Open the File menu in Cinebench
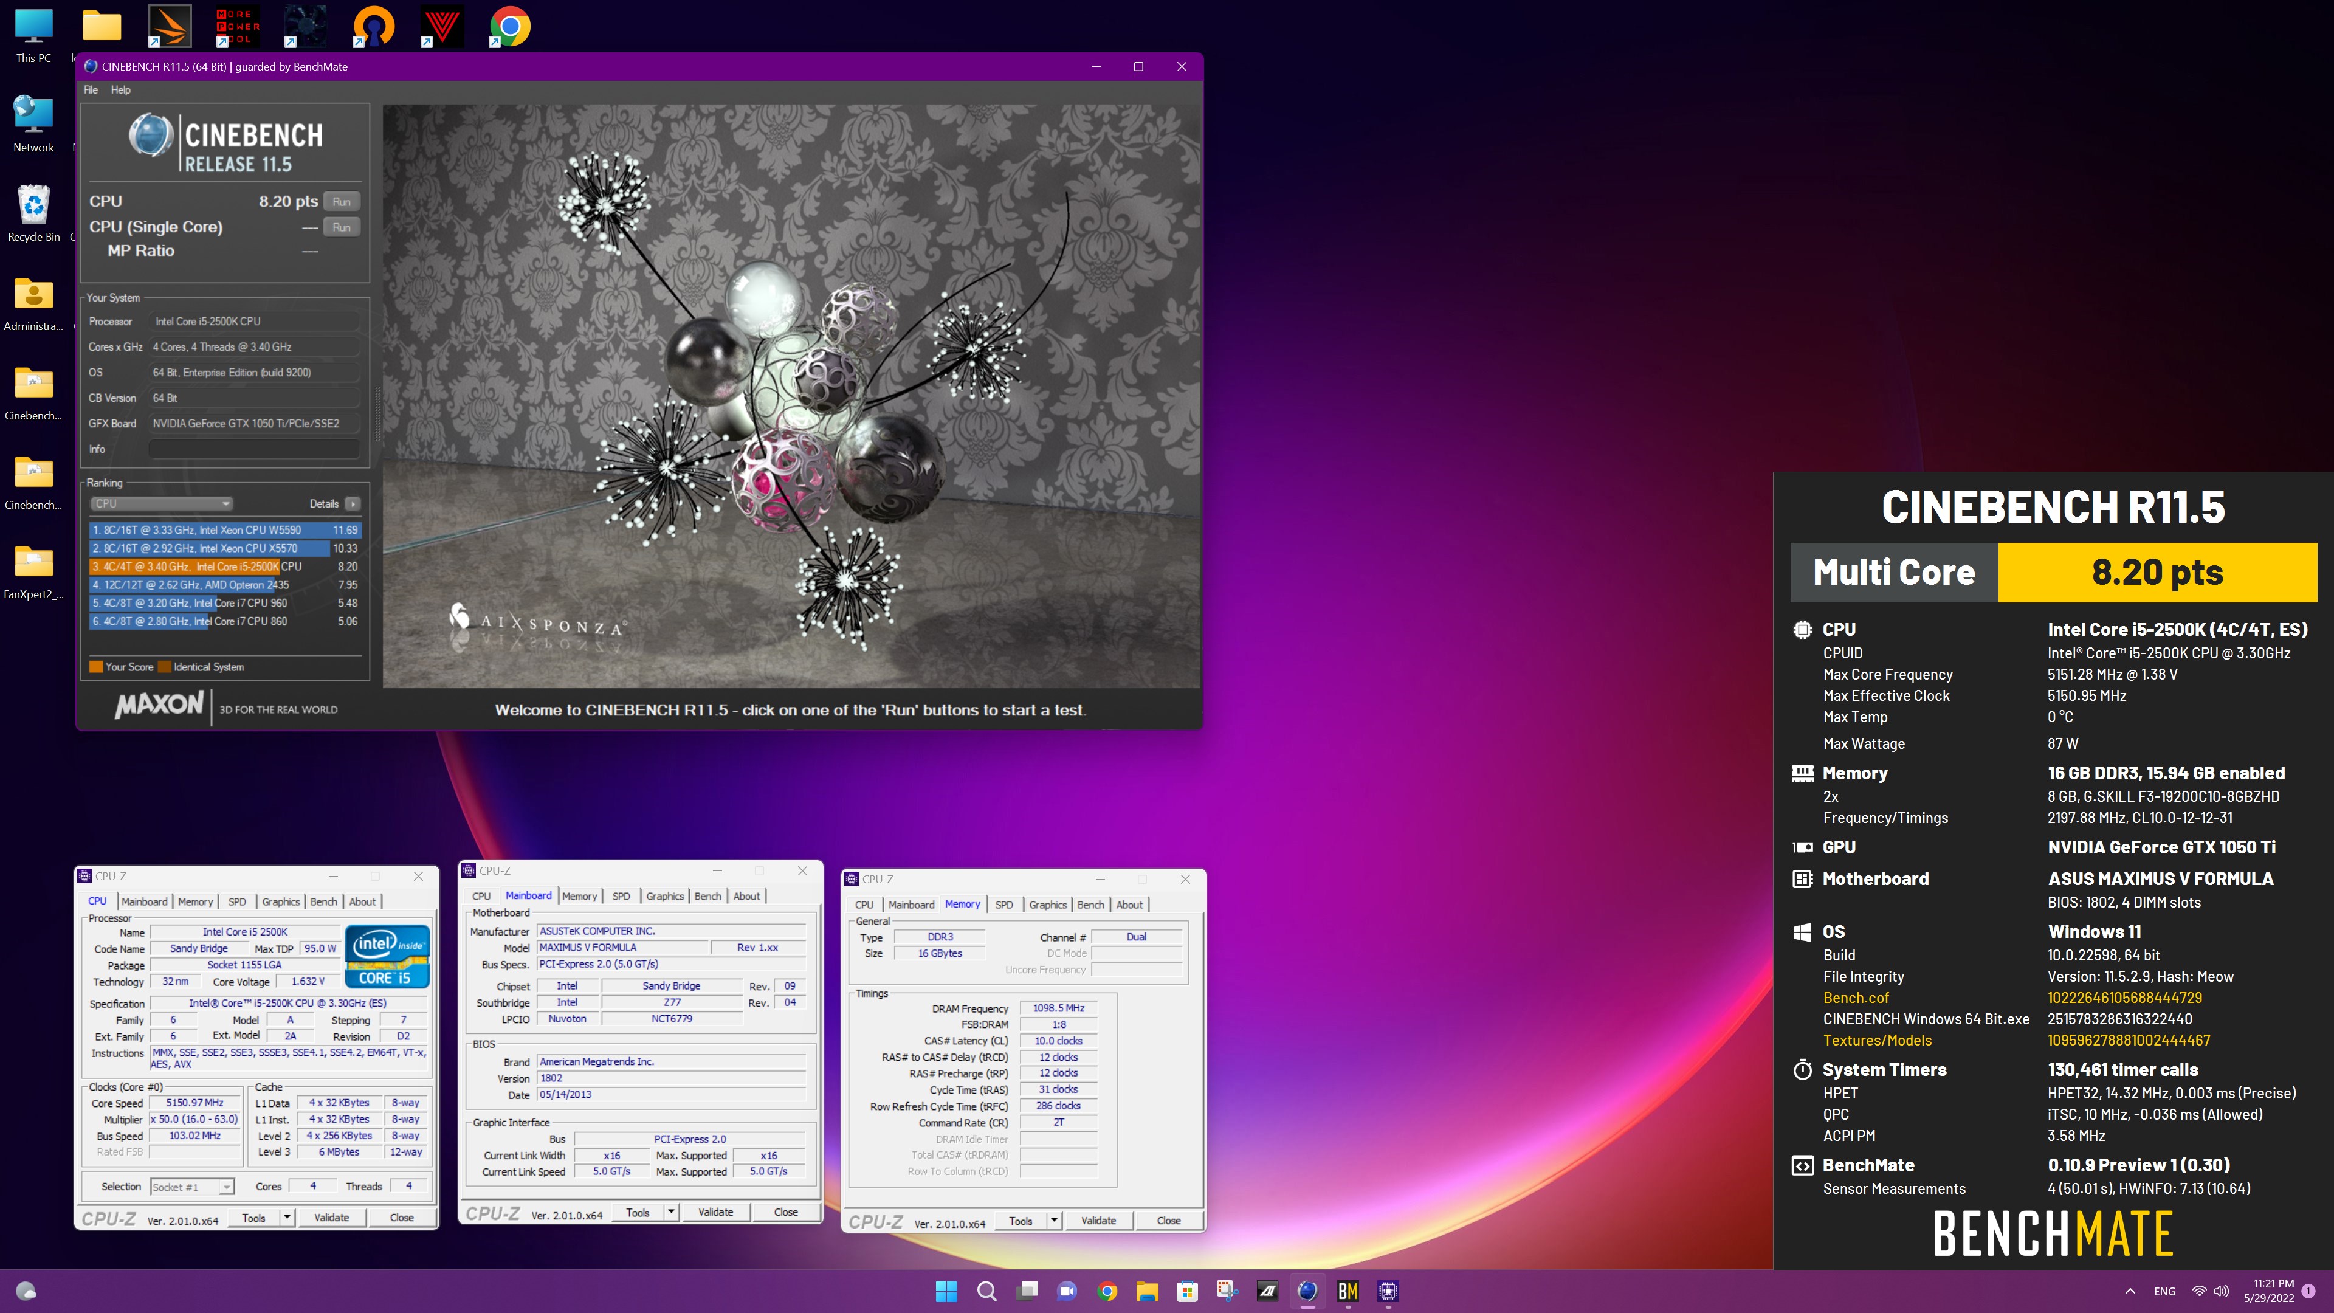The width and height of the screenshot is (2334, 1313). [91, 90]
